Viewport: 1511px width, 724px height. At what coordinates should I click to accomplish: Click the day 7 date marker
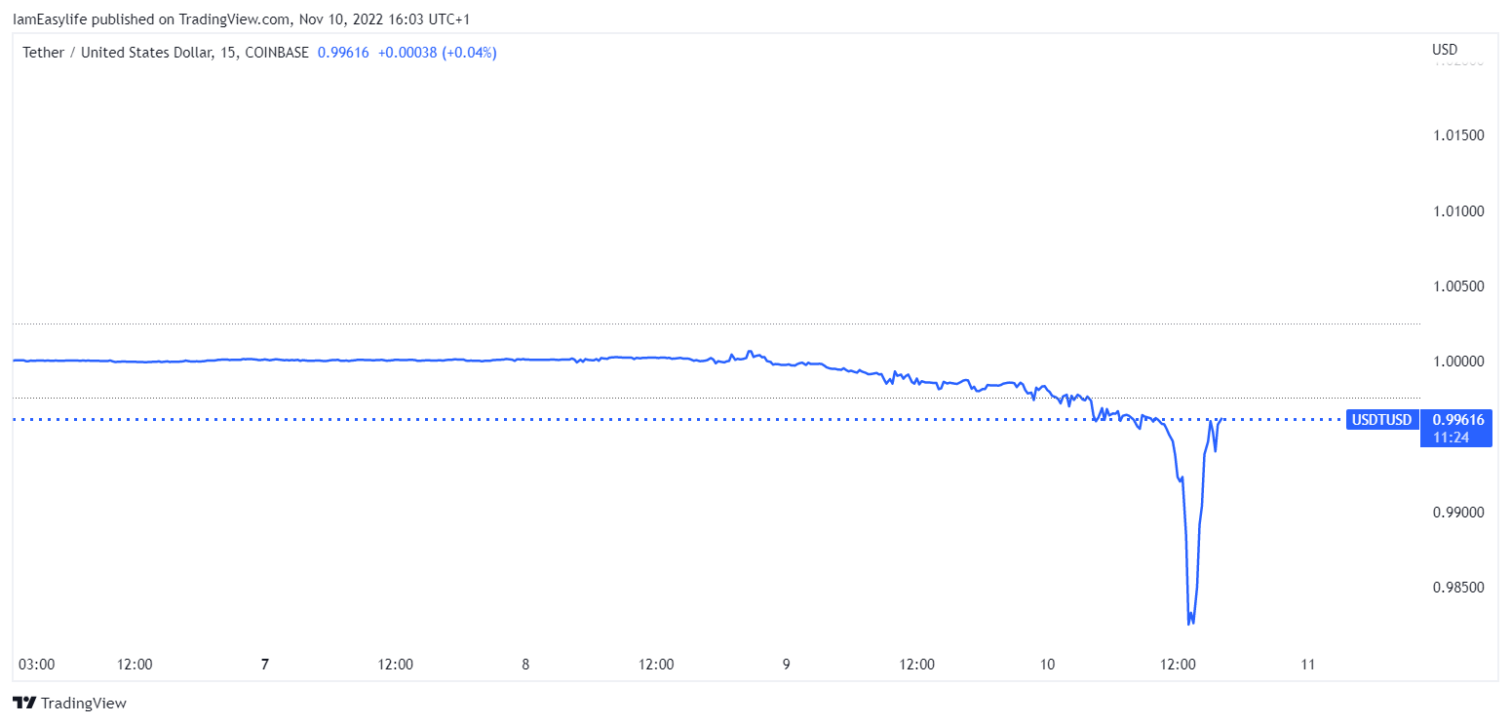265,665
